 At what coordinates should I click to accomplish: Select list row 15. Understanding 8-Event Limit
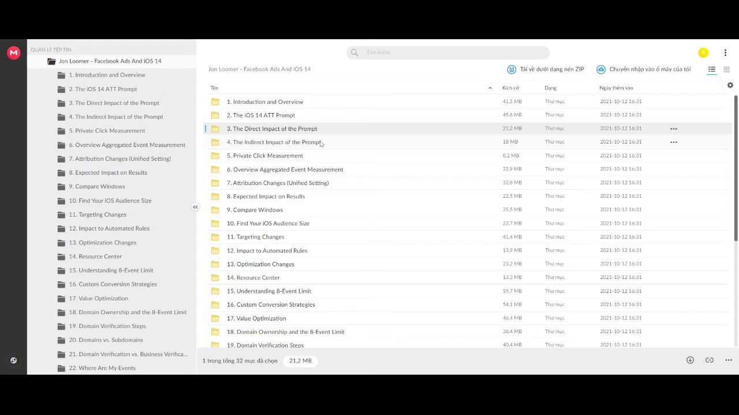click(468, 291)
